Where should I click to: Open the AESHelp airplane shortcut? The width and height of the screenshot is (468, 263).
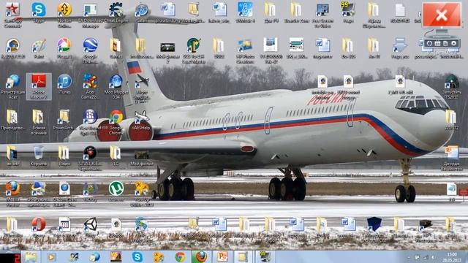141,120
